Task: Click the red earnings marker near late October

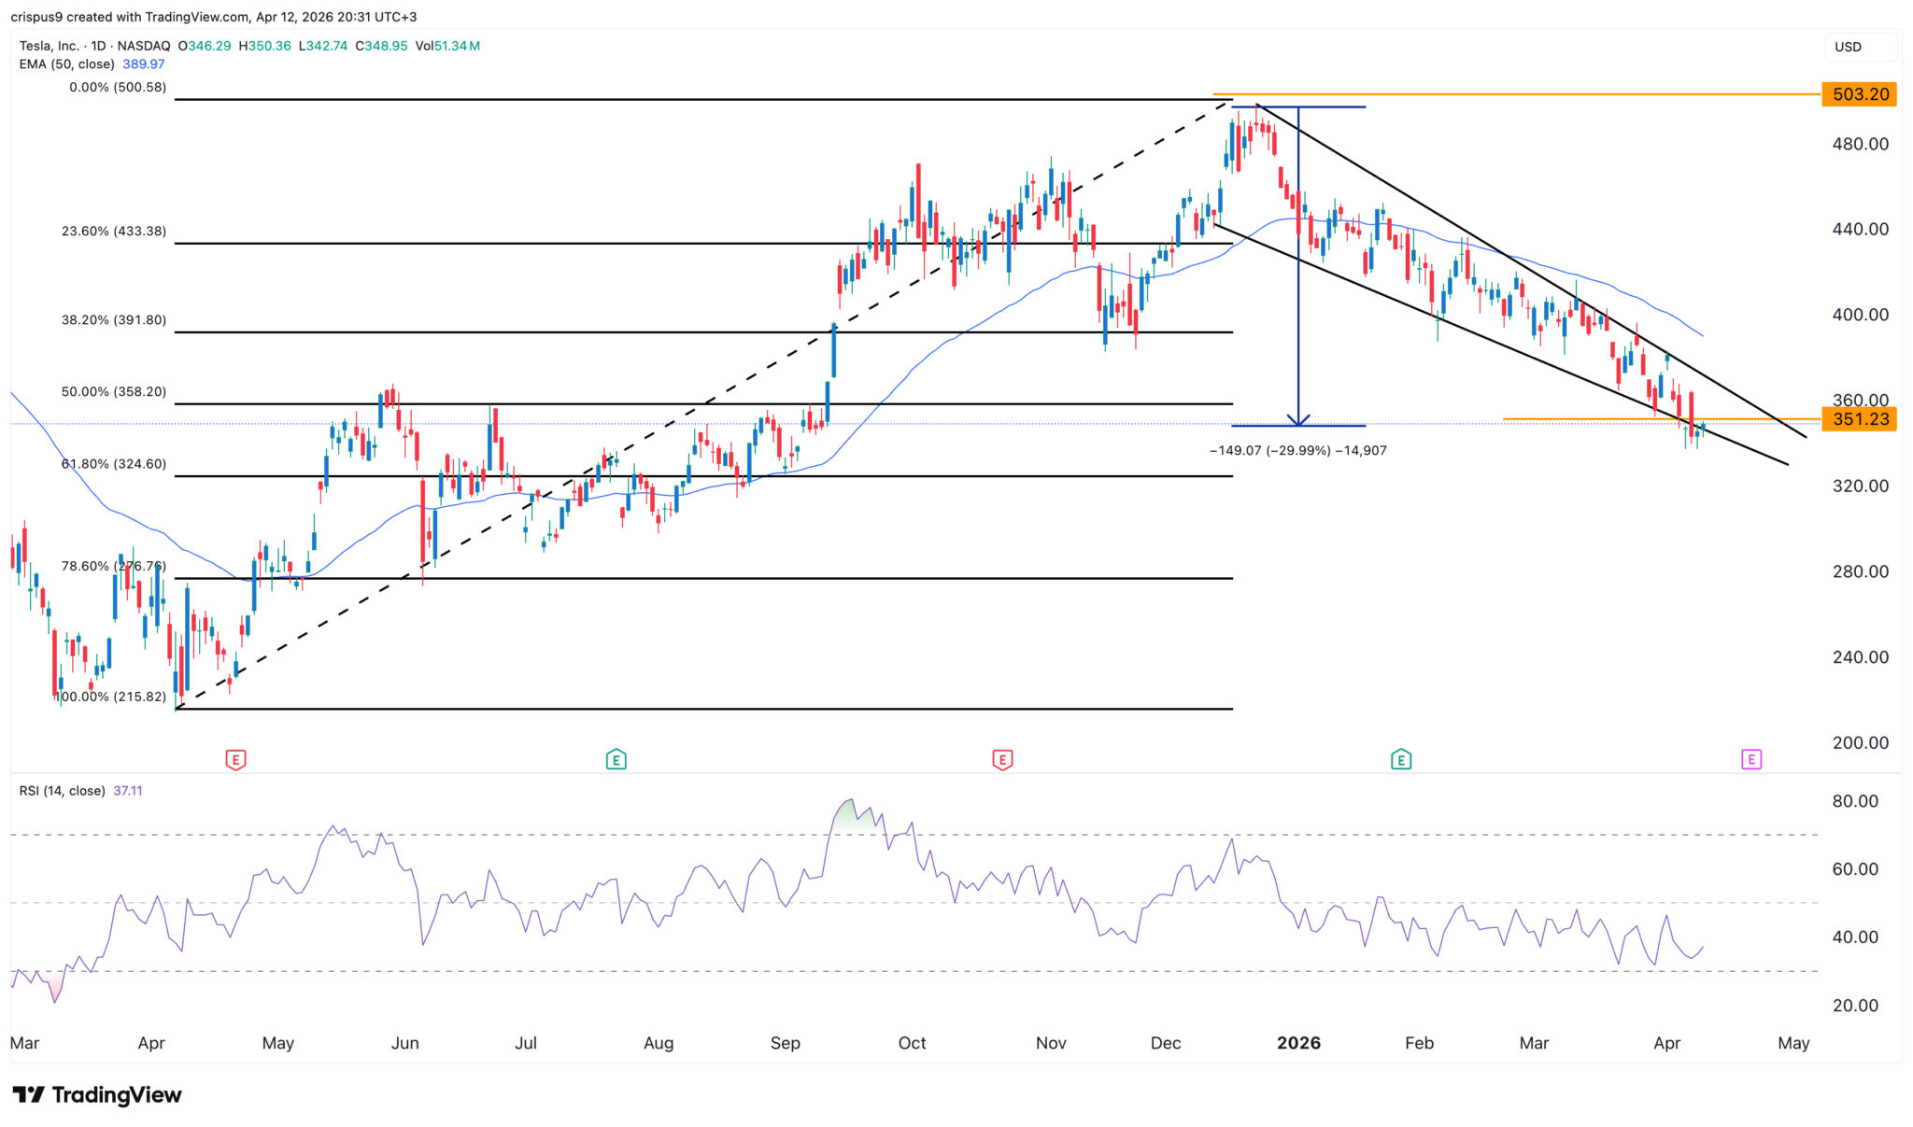Action: [1002, 760]
